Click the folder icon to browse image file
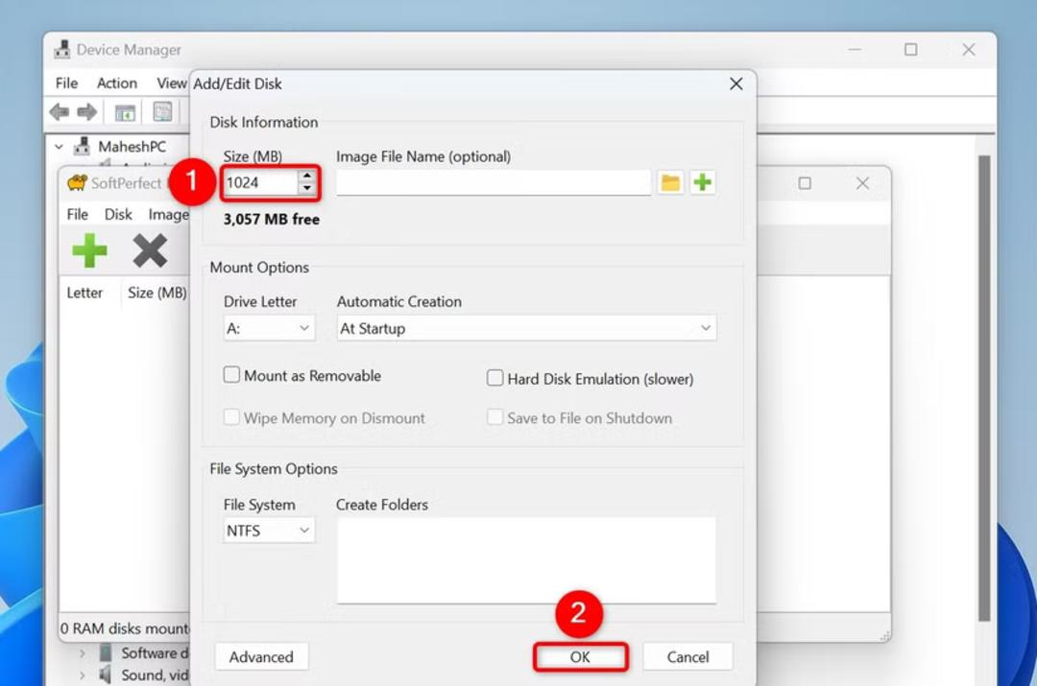Image resolution: width=1037 pixels, height=686 pixels. (x=670, y=182)
